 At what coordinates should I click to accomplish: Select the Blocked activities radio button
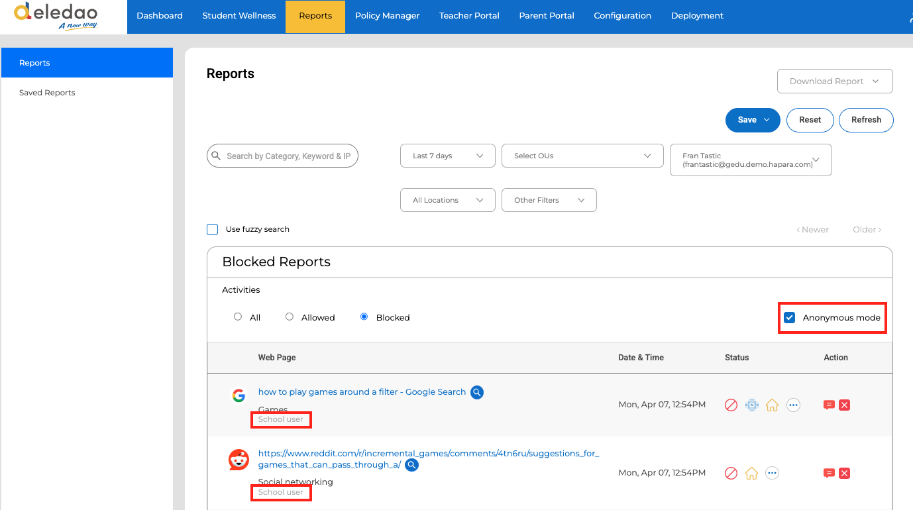(364, 317)
